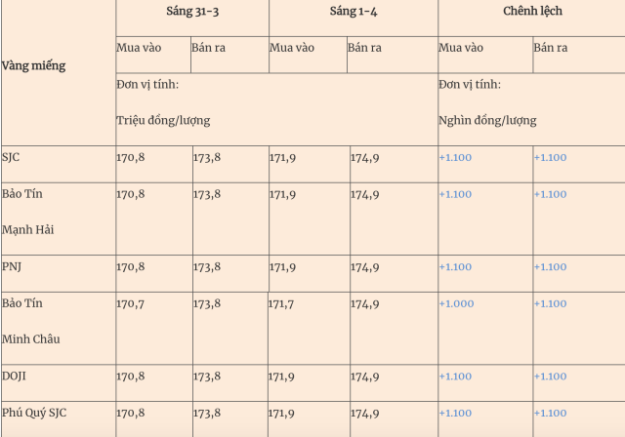
Task: Click the 170,7 buy price cell
Action: (x=130, y=303)
